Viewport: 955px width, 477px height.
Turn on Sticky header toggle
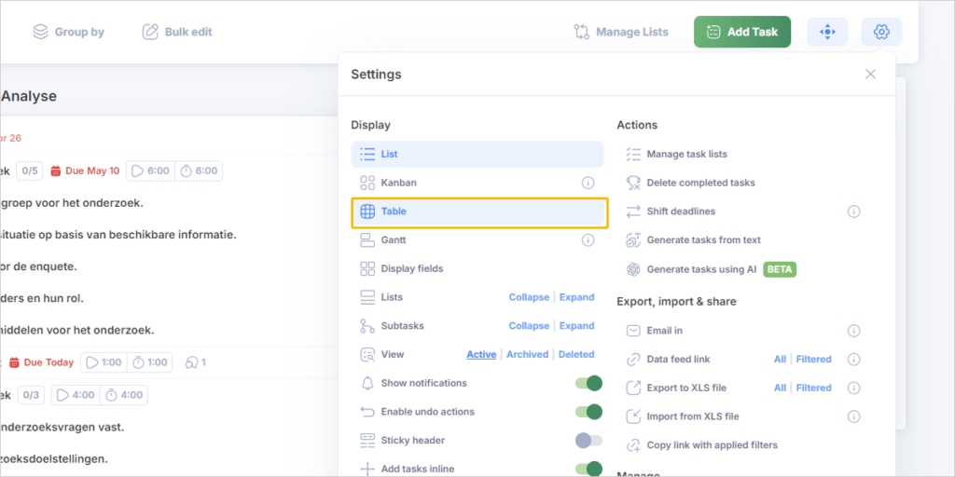click(x=588, y=441)
